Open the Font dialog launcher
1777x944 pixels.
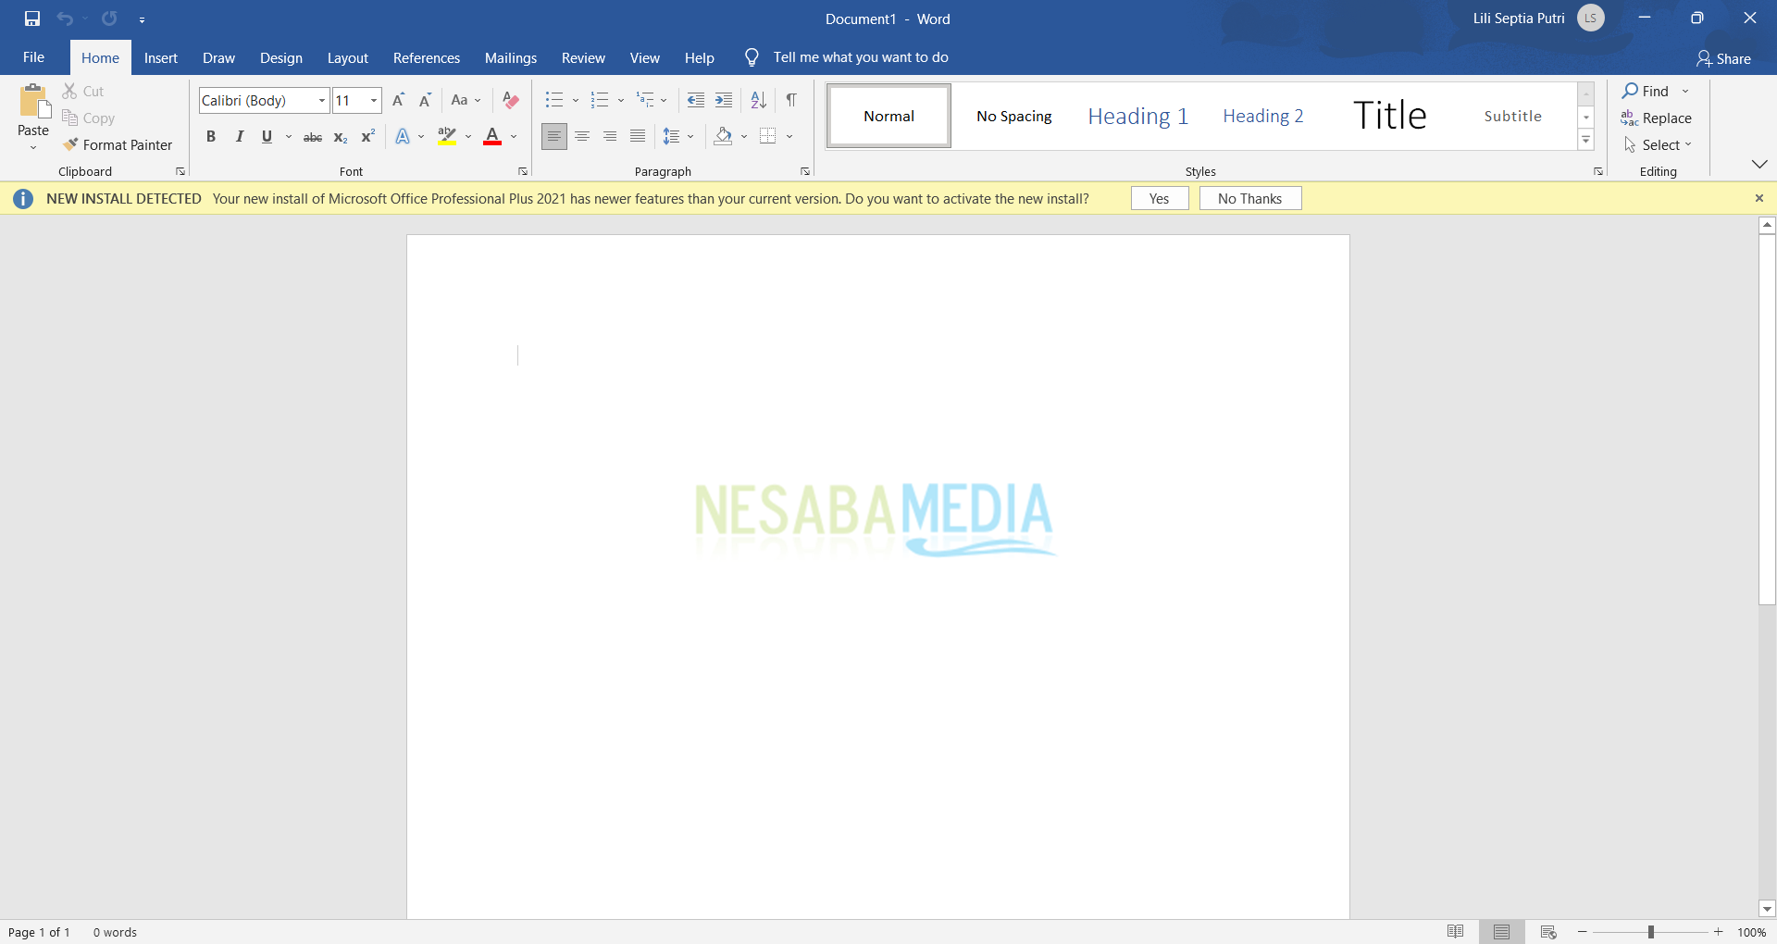pos(523,171)
